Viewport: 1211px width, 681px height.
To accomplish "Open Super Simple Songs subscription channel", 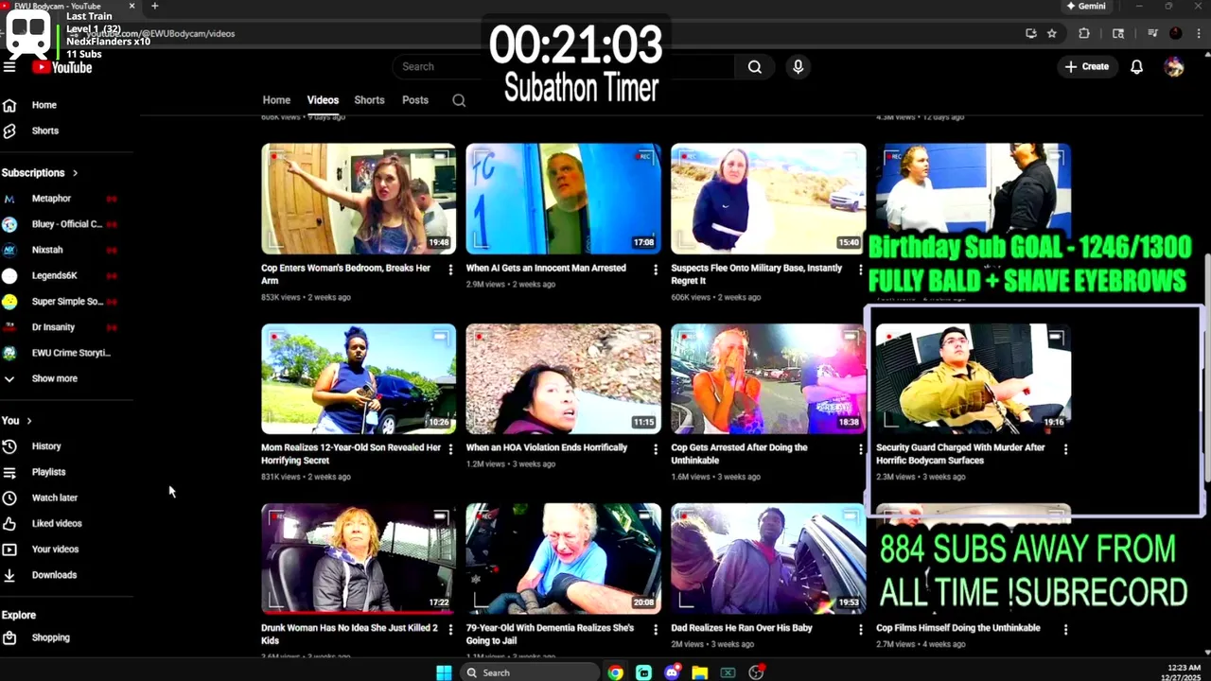I will (x=66, y=302).
